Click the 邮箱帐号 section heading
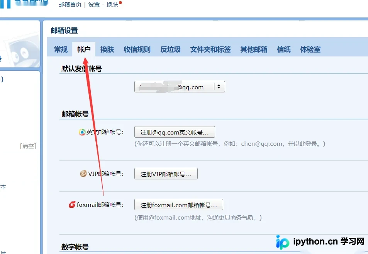 pos(75,114)
